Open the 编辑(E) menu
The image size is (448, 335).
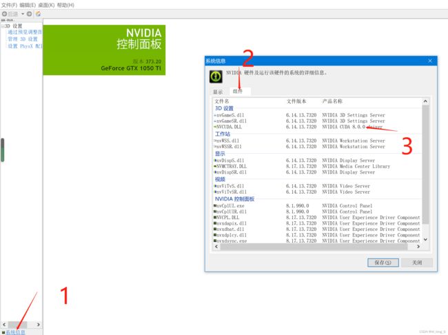28,5
